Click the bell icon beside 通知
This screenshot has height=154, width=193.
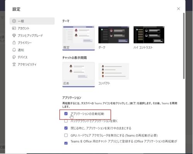pyautogui.click(x=14, y=50)
